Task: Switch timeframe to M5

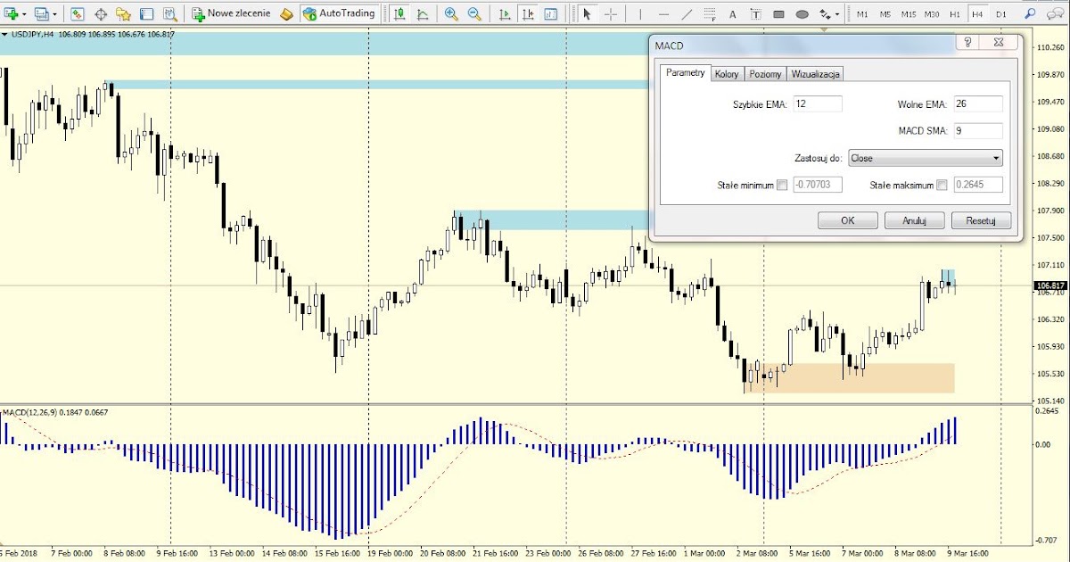Action: [885, 14]
